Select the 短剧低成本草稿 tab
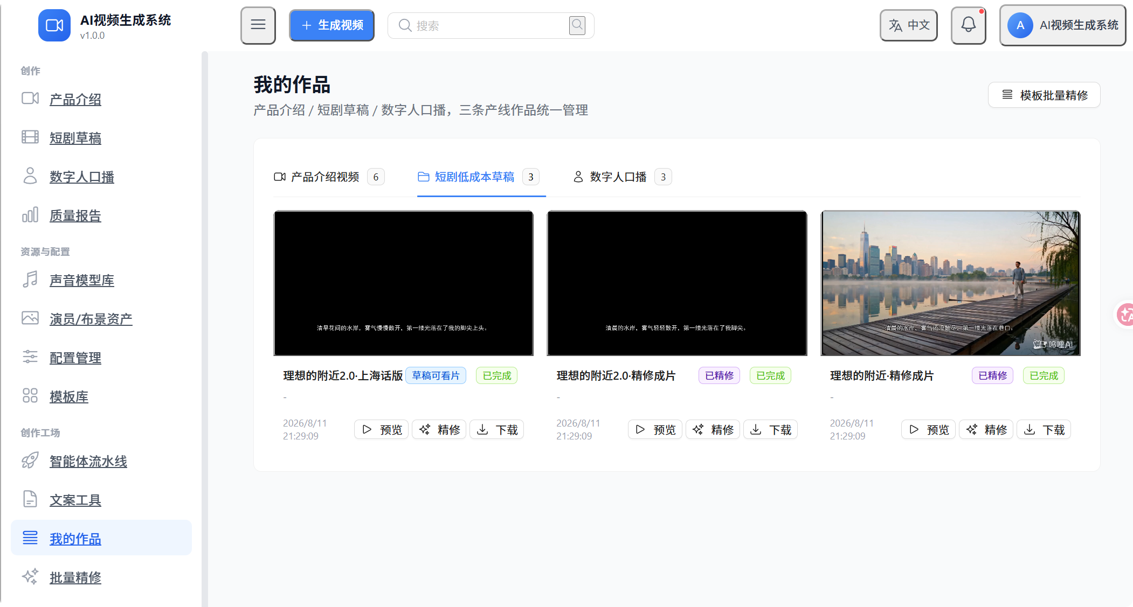This screenshot has width=1133, height=607. click(x=479, y=177)
